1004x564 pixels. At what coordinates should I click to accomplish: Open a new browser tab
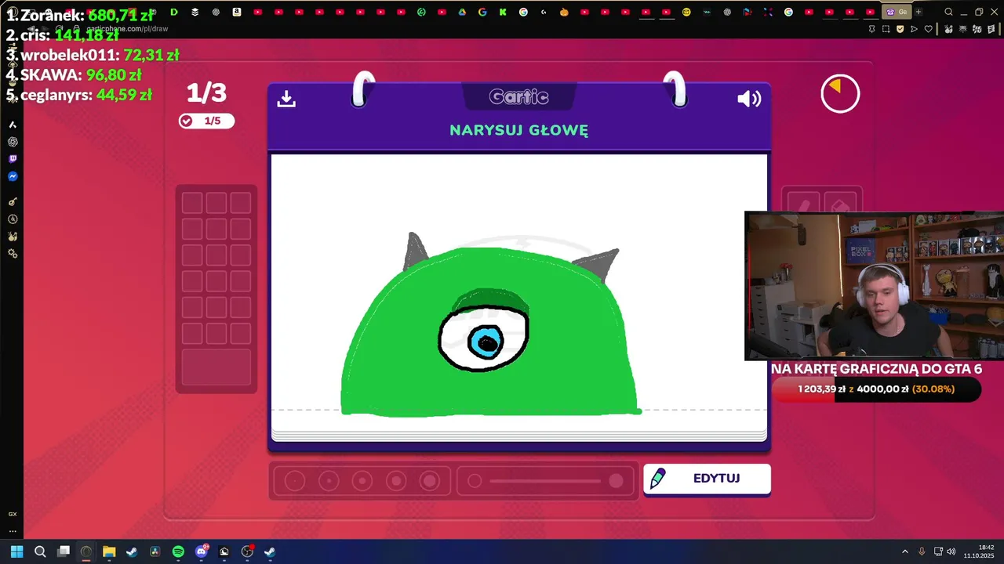tap(919, 12)
